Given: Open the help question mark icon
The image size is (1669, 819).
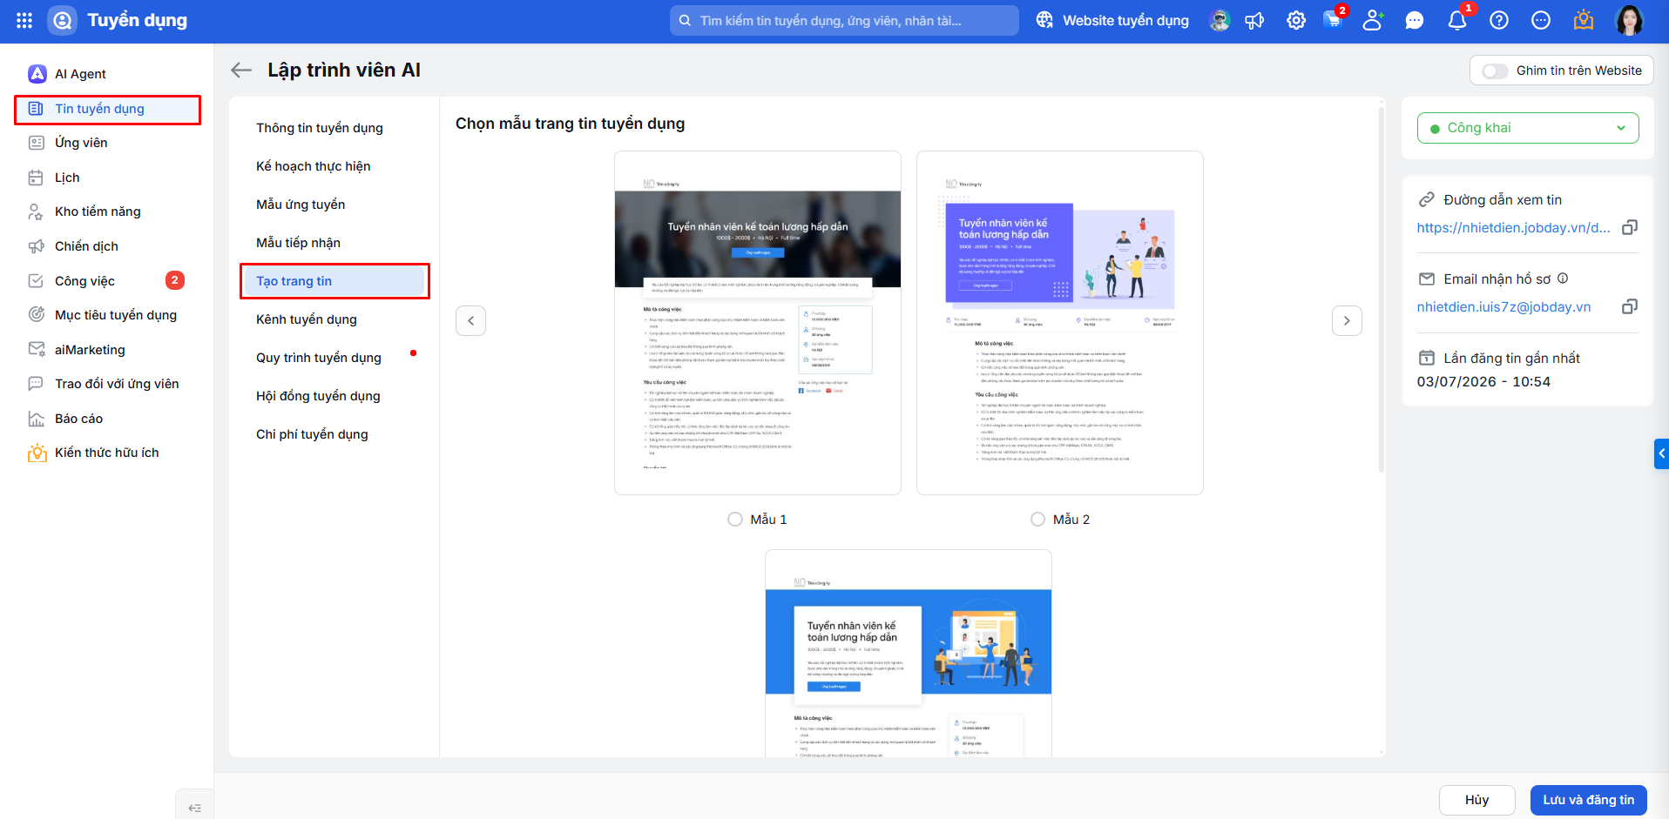Looking at the screenshot, I should tap(1499, 20).
